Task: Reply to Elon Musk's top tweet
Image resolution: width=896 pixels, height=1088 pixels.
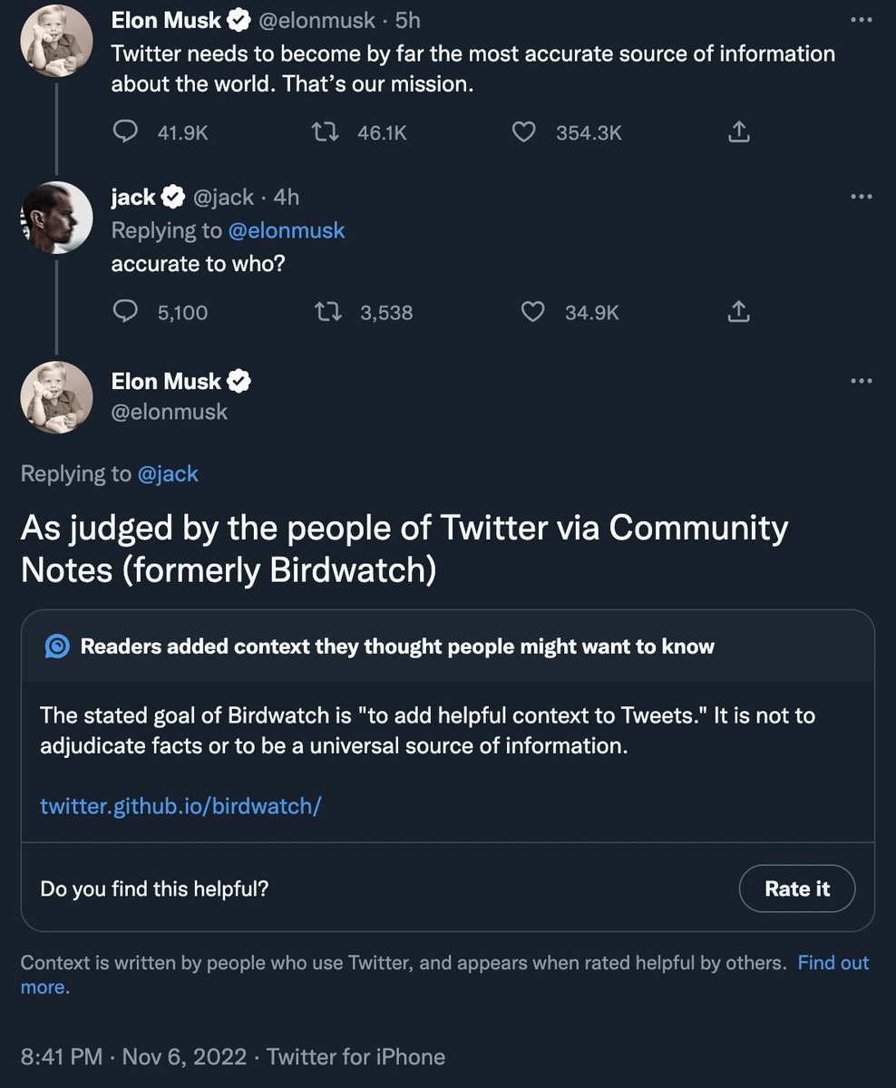Action: tap(124, 132)
